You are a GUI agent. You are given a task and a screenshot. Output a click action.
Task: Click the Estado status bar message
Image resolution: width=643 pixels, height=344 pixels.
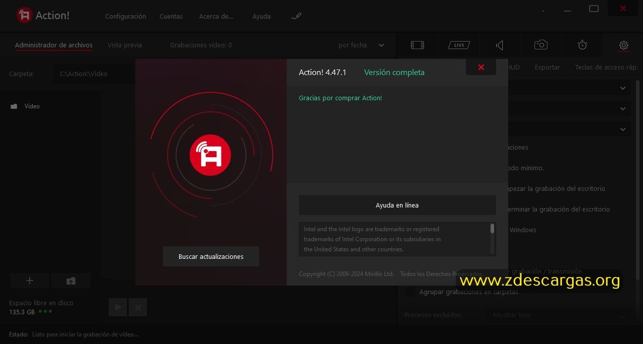(85, 334)
